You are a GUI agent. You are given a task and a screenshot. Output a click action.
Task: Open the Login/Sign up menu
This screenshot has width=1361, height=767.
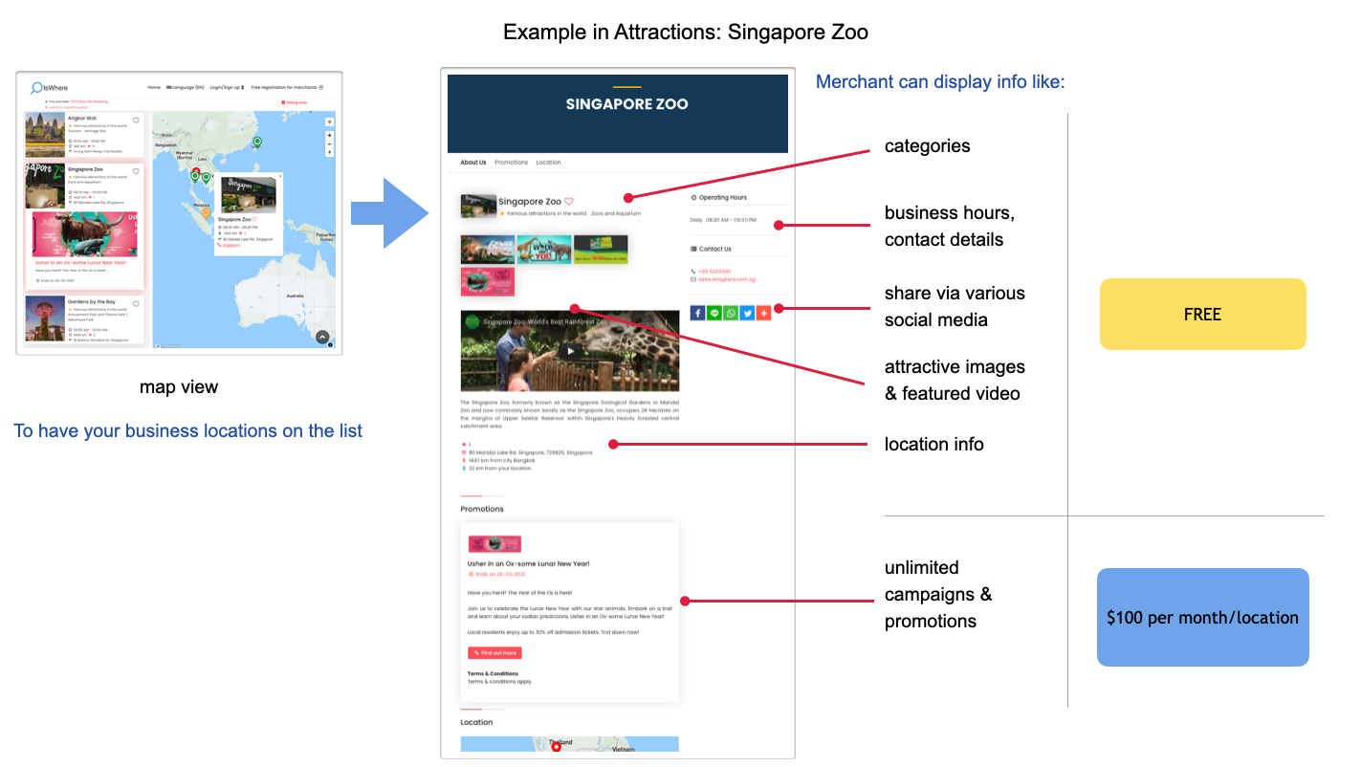tap(228, 87)
